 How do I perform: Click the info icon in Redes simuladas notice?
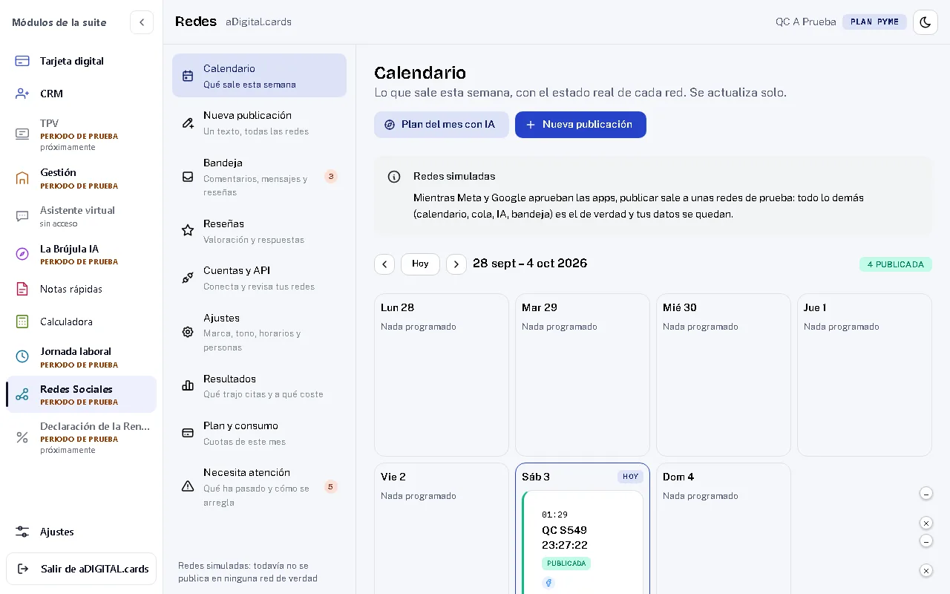(x=394, y=177)
